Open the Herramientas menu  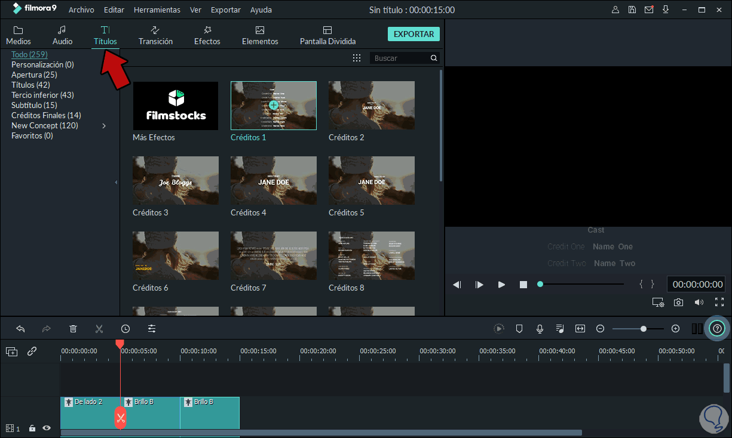[157, 10]
